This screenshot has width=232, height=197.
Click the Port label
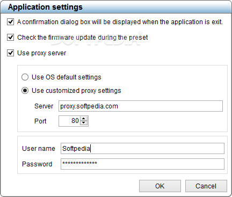click(40, 121)
